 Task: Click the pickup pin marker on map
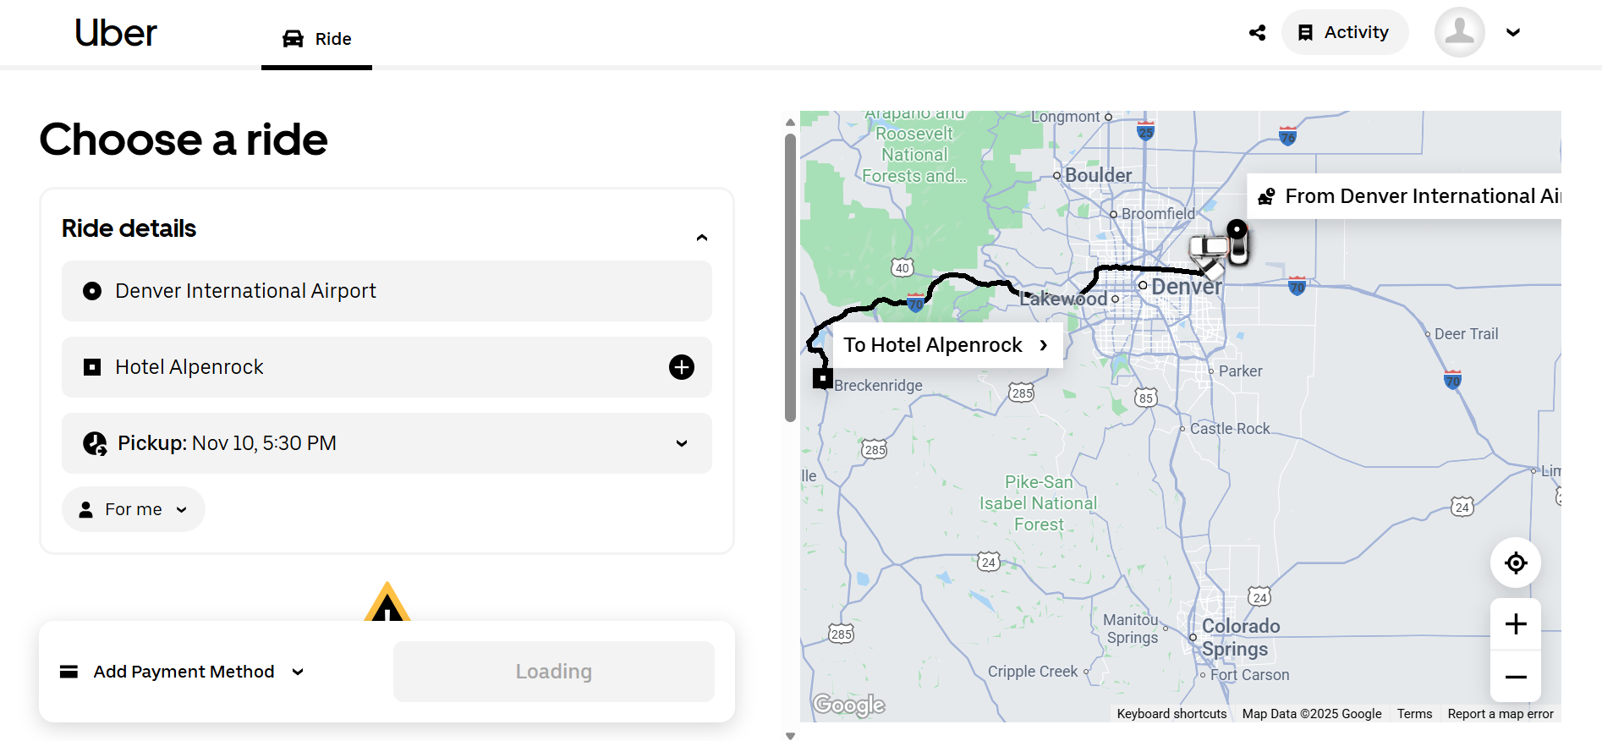coord(1237,230)
